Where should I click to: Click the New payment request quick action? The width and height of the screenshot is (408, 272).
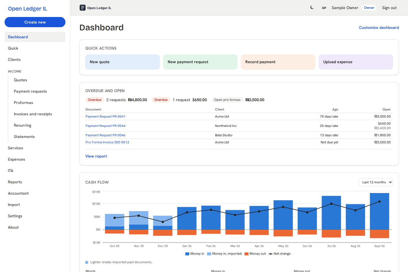(x=200, y=62)
